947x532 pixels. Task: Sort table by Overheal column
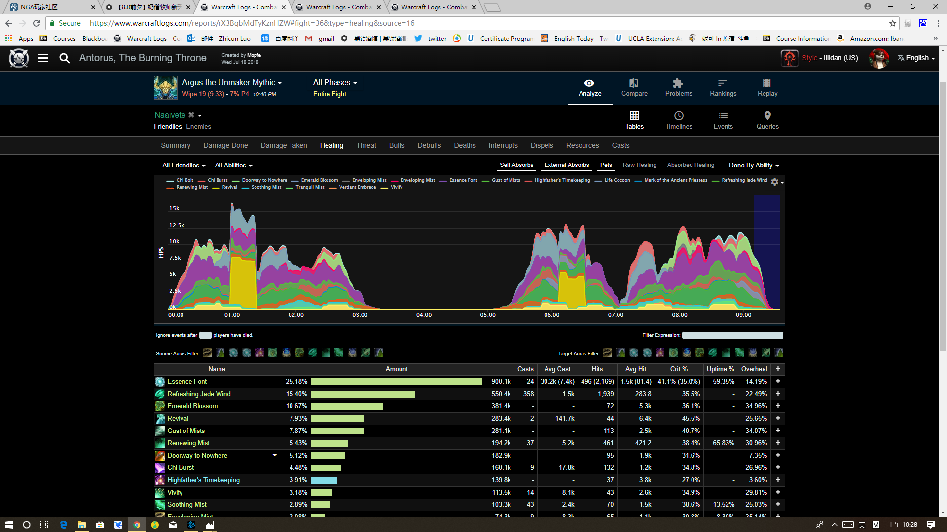pos(754,369)
